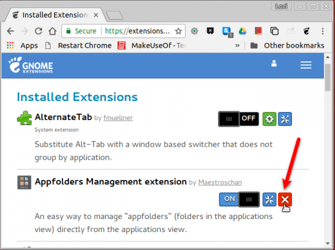The width and height of the screenshot is (335, 250).
Task: Reload the extensions page
Action: click(39, 31)
